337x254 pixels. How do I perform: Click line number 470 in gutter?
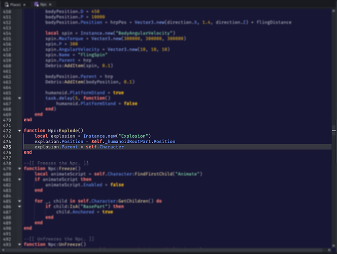(x=7, y=120)
